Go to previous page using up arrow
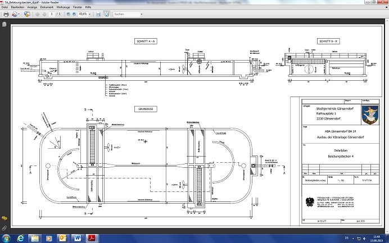Image resolution: width=389 pixels, height=243 pixels. point(38,14)
